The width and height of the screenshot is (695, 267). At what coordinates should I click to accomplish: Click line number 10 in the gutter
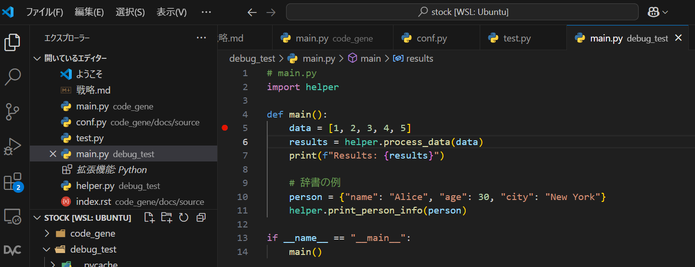coord(242,197)
